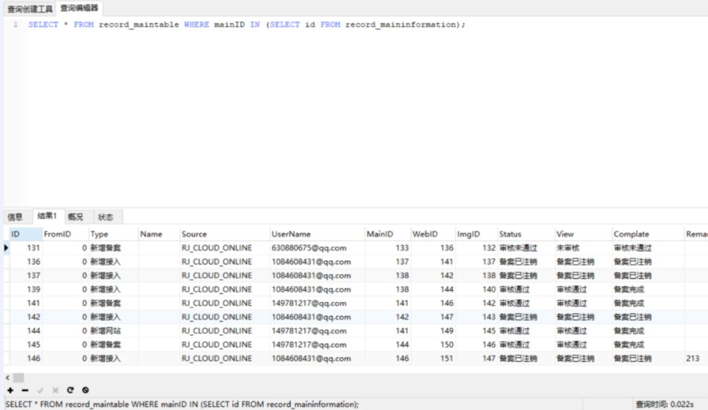This screenshot has height=410, width=708.
Task: Click the Status column header
Action: pos(526,234)
